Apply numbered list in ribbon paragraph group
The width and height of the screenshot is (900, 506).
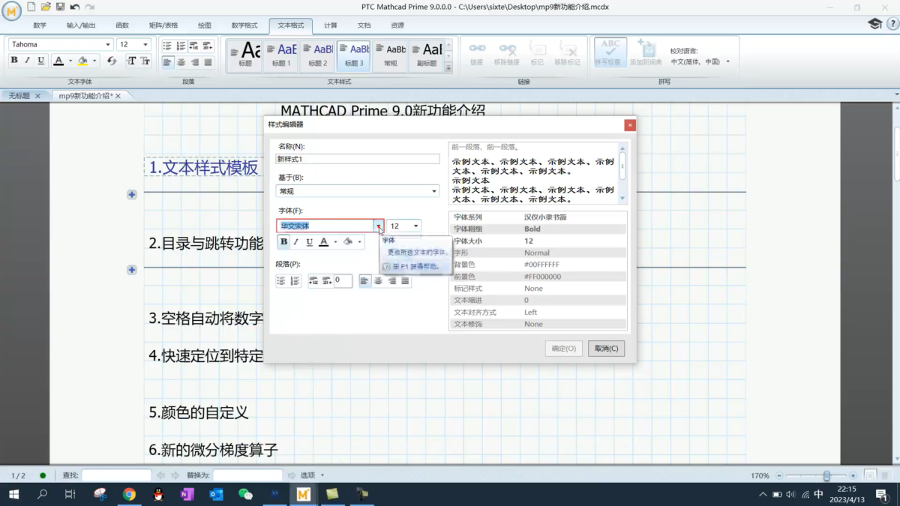click(181, 46)
